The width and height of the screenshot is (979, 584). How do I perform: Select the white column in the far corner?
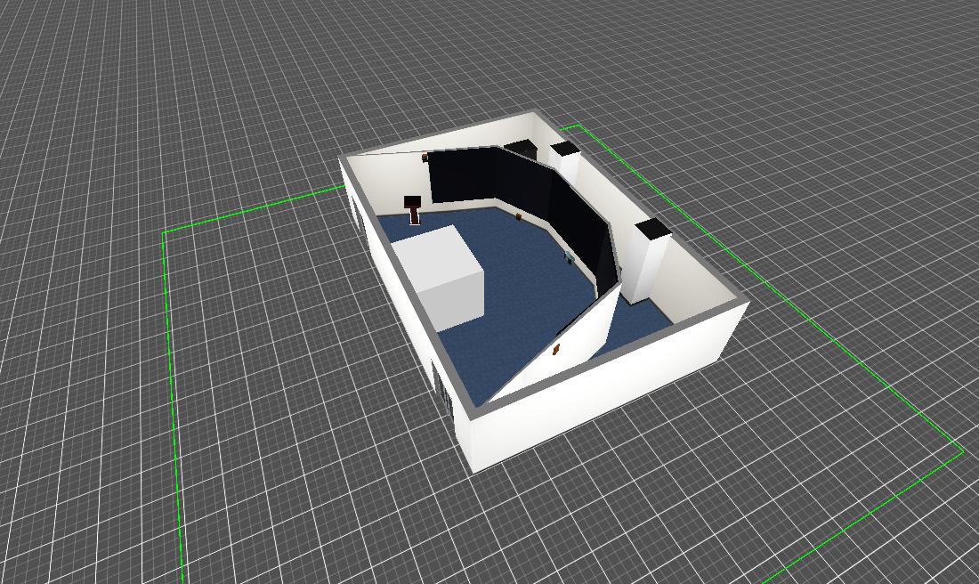click(x=566, y=166)
